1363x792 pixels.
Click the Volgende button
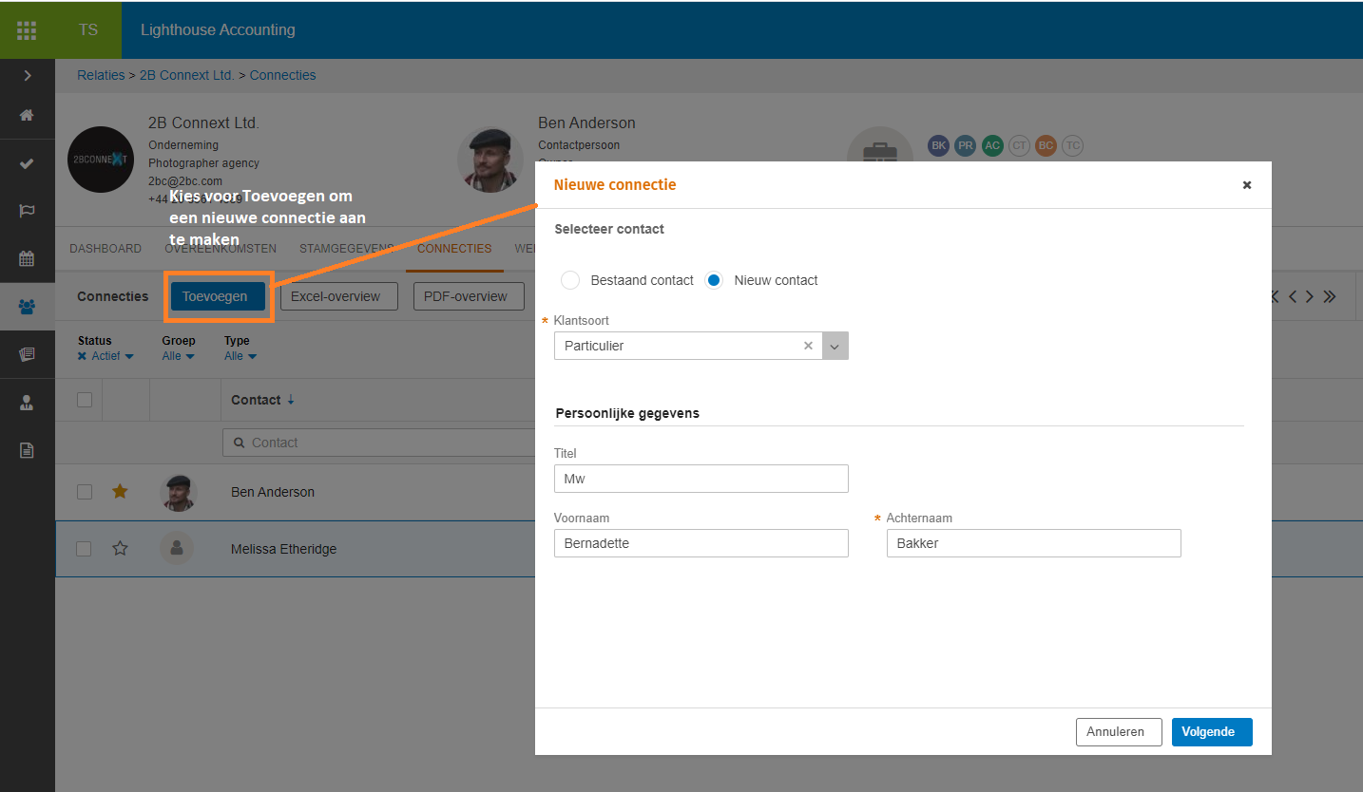(x=1211, y=732)
